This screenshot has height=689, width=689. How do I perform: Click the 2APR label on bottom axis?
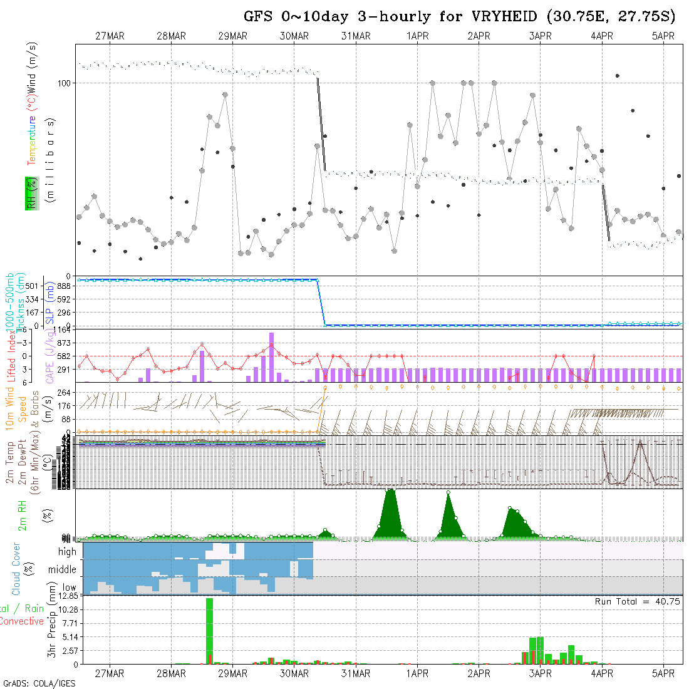479,673
